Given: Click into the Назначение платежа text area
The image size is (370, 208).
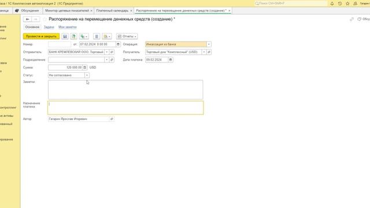Looking at the screenshot, I should click(x=125, y=108).
